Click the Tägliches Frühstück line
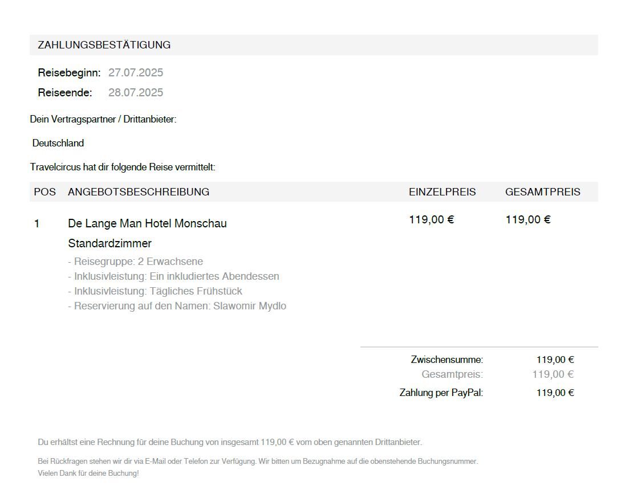This screenshot has width=617, height=494. 155,291
